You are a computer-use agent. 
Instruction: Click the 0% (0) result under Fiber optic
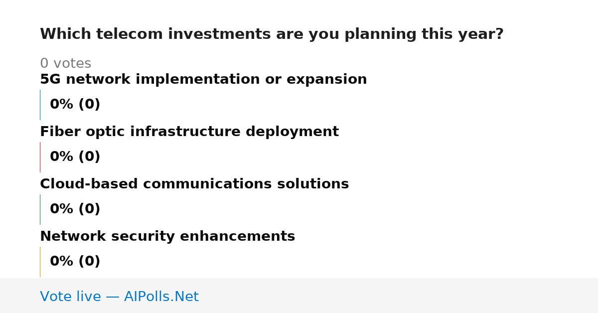(x=75, y=157)
